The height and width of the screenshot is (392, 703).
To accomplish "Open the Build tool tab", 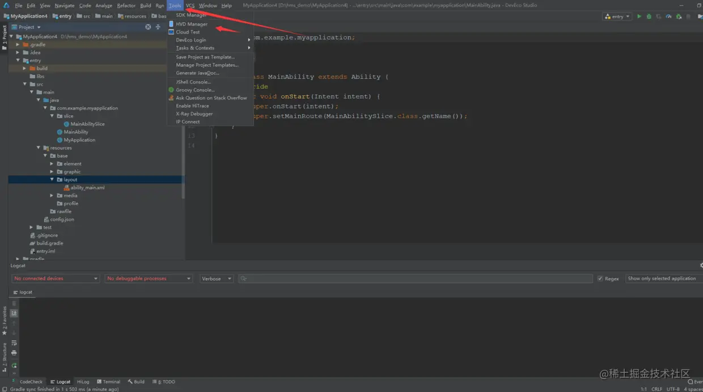I will coord(136,382).
